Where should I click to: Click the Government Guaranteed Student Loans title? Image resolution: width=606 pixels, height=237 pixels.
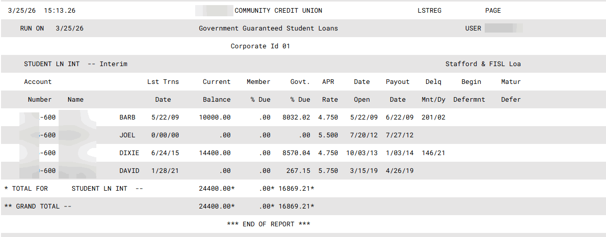click(268, 28)
